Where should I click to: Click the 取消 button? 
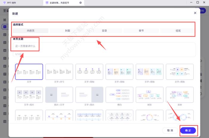pyautogui.click(x=170, y=130)
